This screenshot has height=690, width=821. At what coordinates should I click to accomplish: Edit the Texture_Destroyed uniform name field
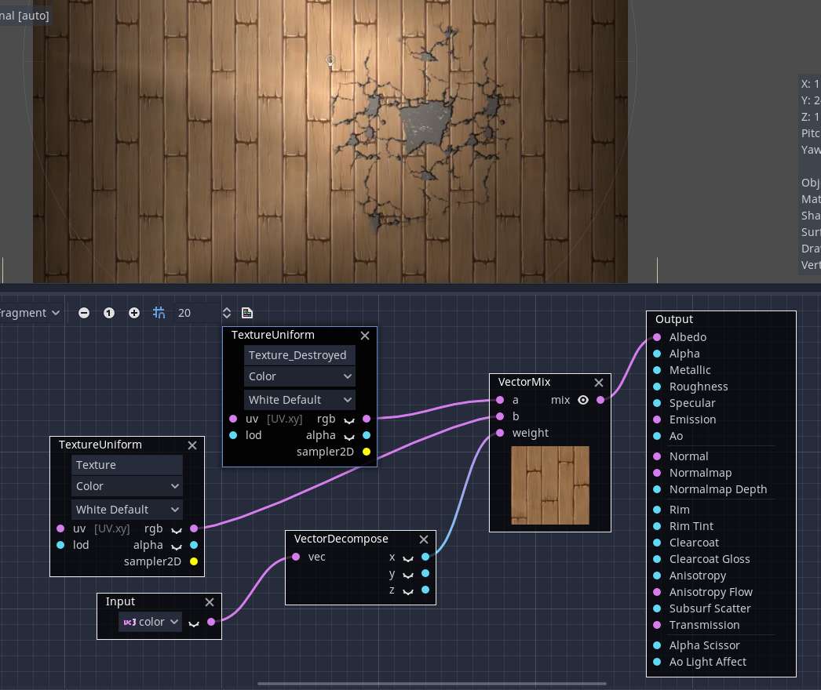(x=300, y=355)
